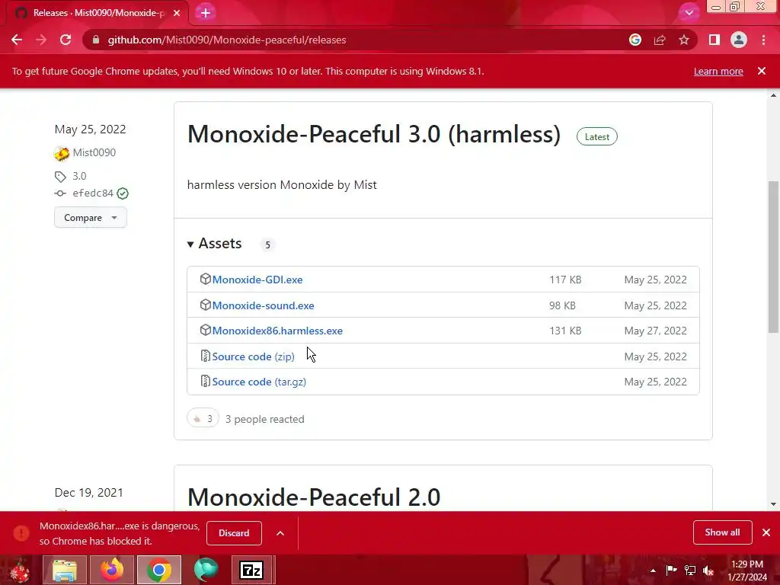Close the downloads bar

(766, 532)
